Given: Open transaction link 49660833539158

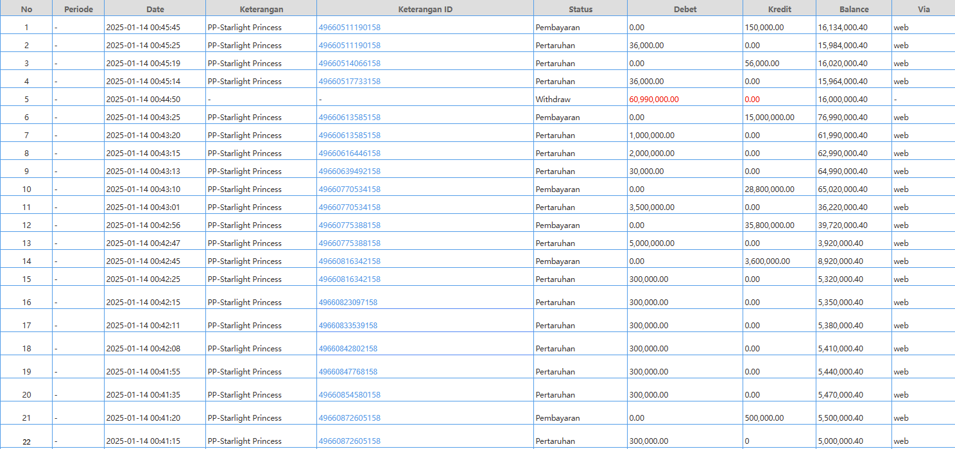Looking at the screenshot, I should point(348,326).
